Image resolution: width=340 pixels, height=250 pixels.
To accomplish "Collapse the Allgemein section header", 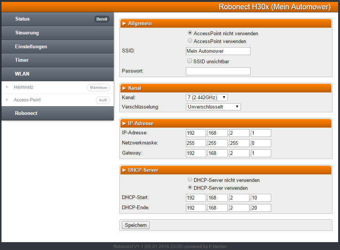I will click(x=226, y=24).
